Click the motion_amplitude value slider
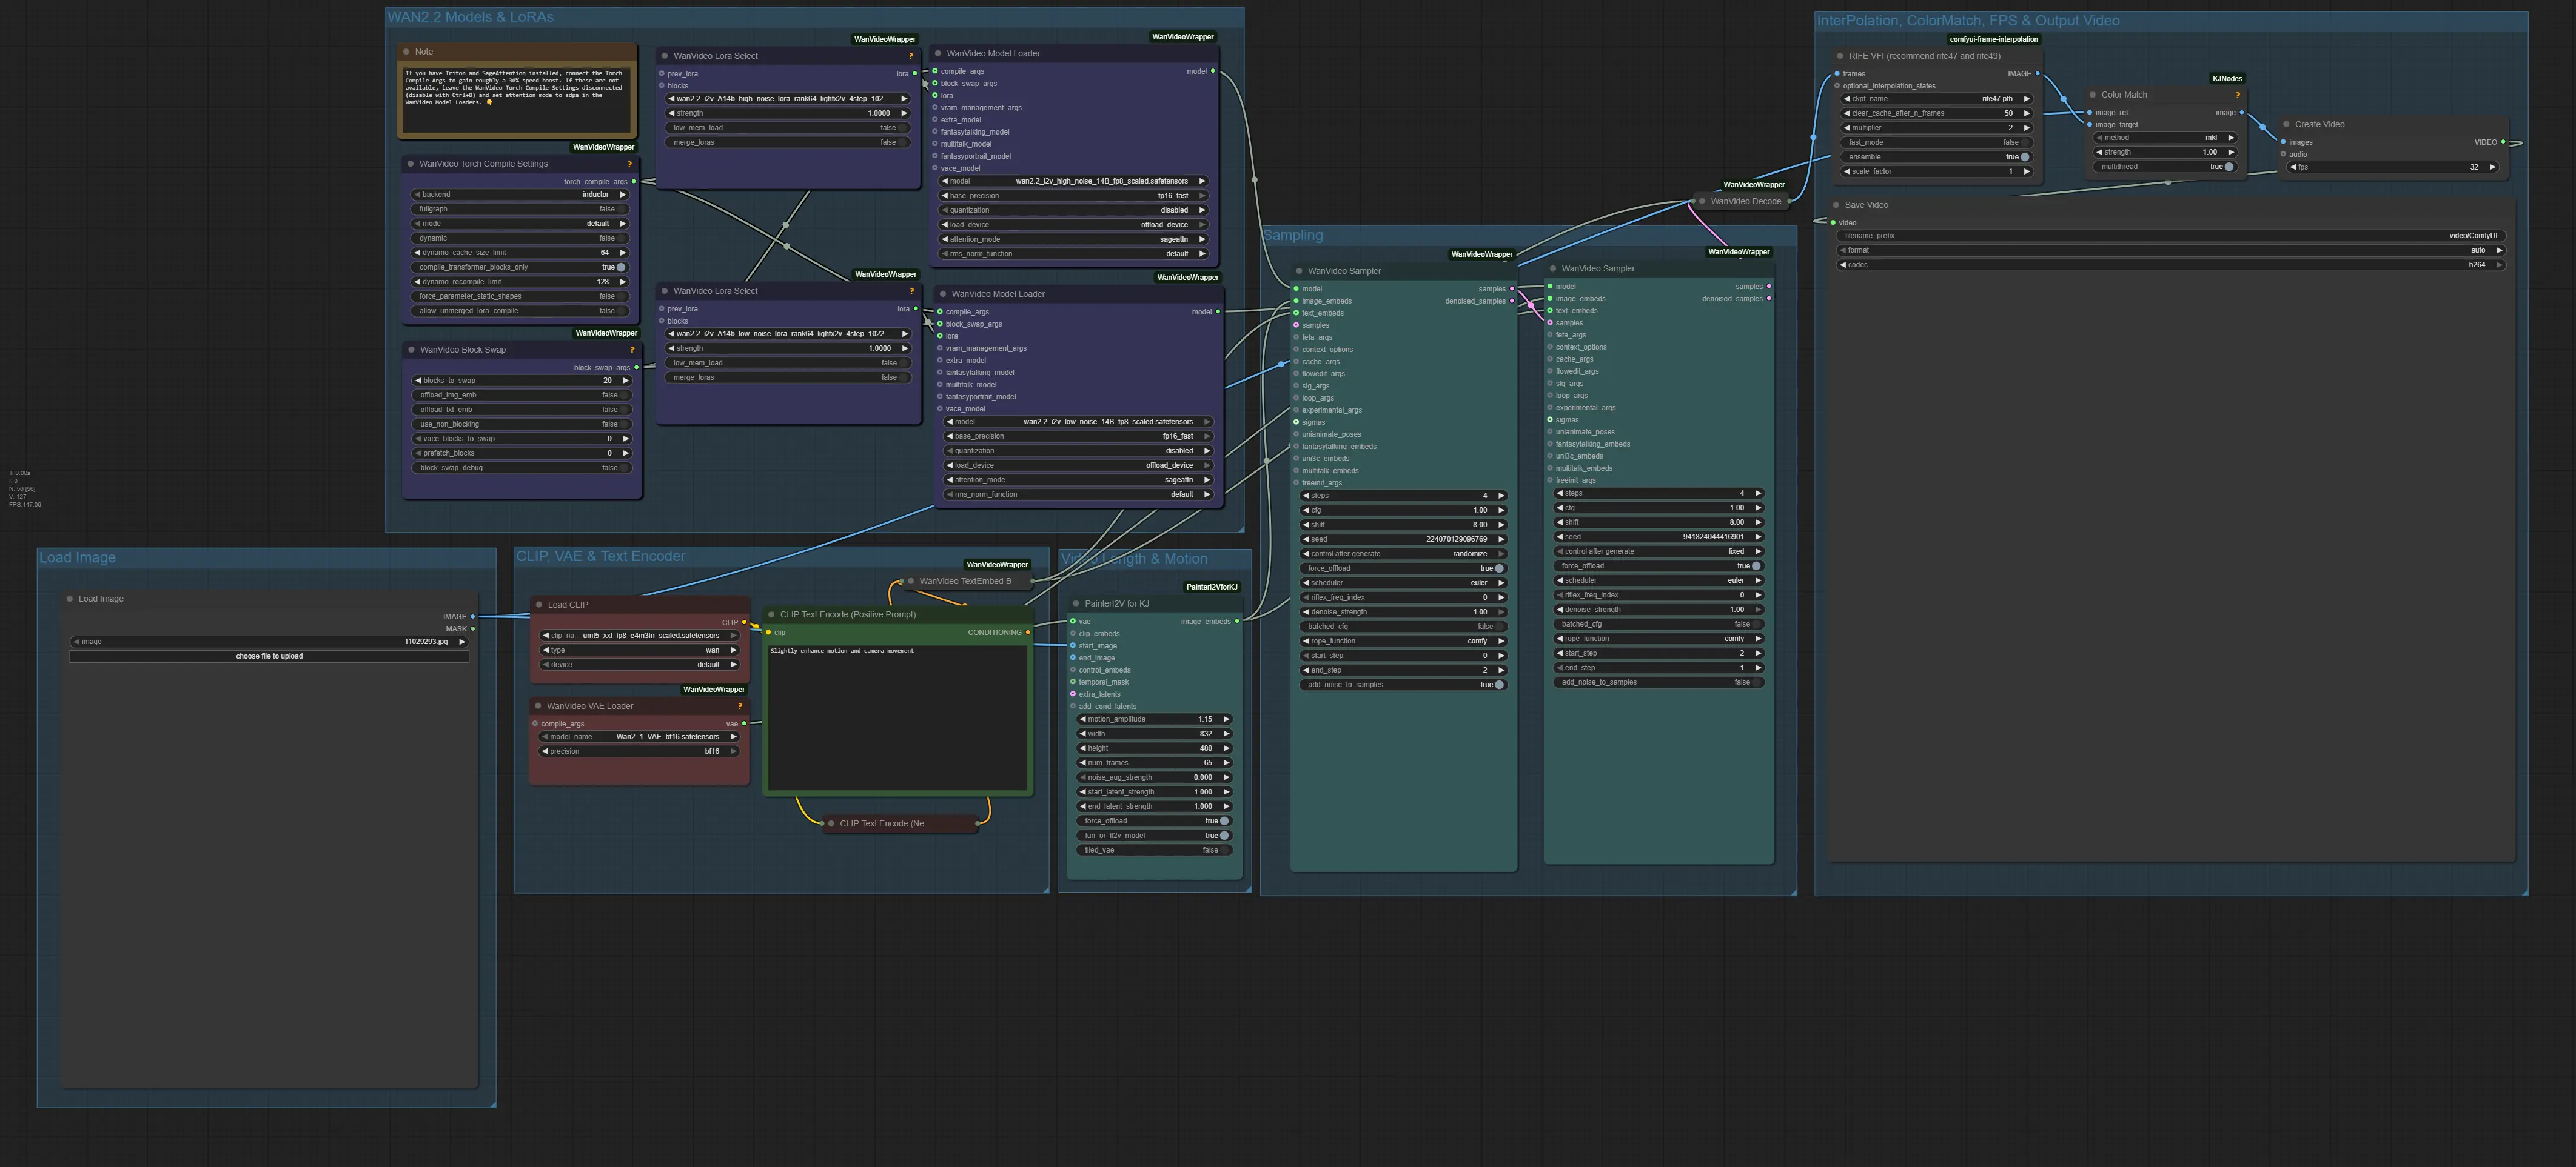The height and width of the screenshot is (1167, 2576). [x=1154, y=719]
